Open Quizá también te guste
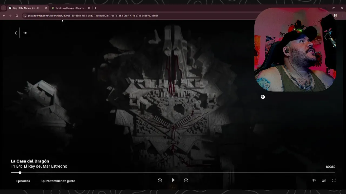This screenshot has width=346, height=194. pyautogui.click(x=58, y=181)
